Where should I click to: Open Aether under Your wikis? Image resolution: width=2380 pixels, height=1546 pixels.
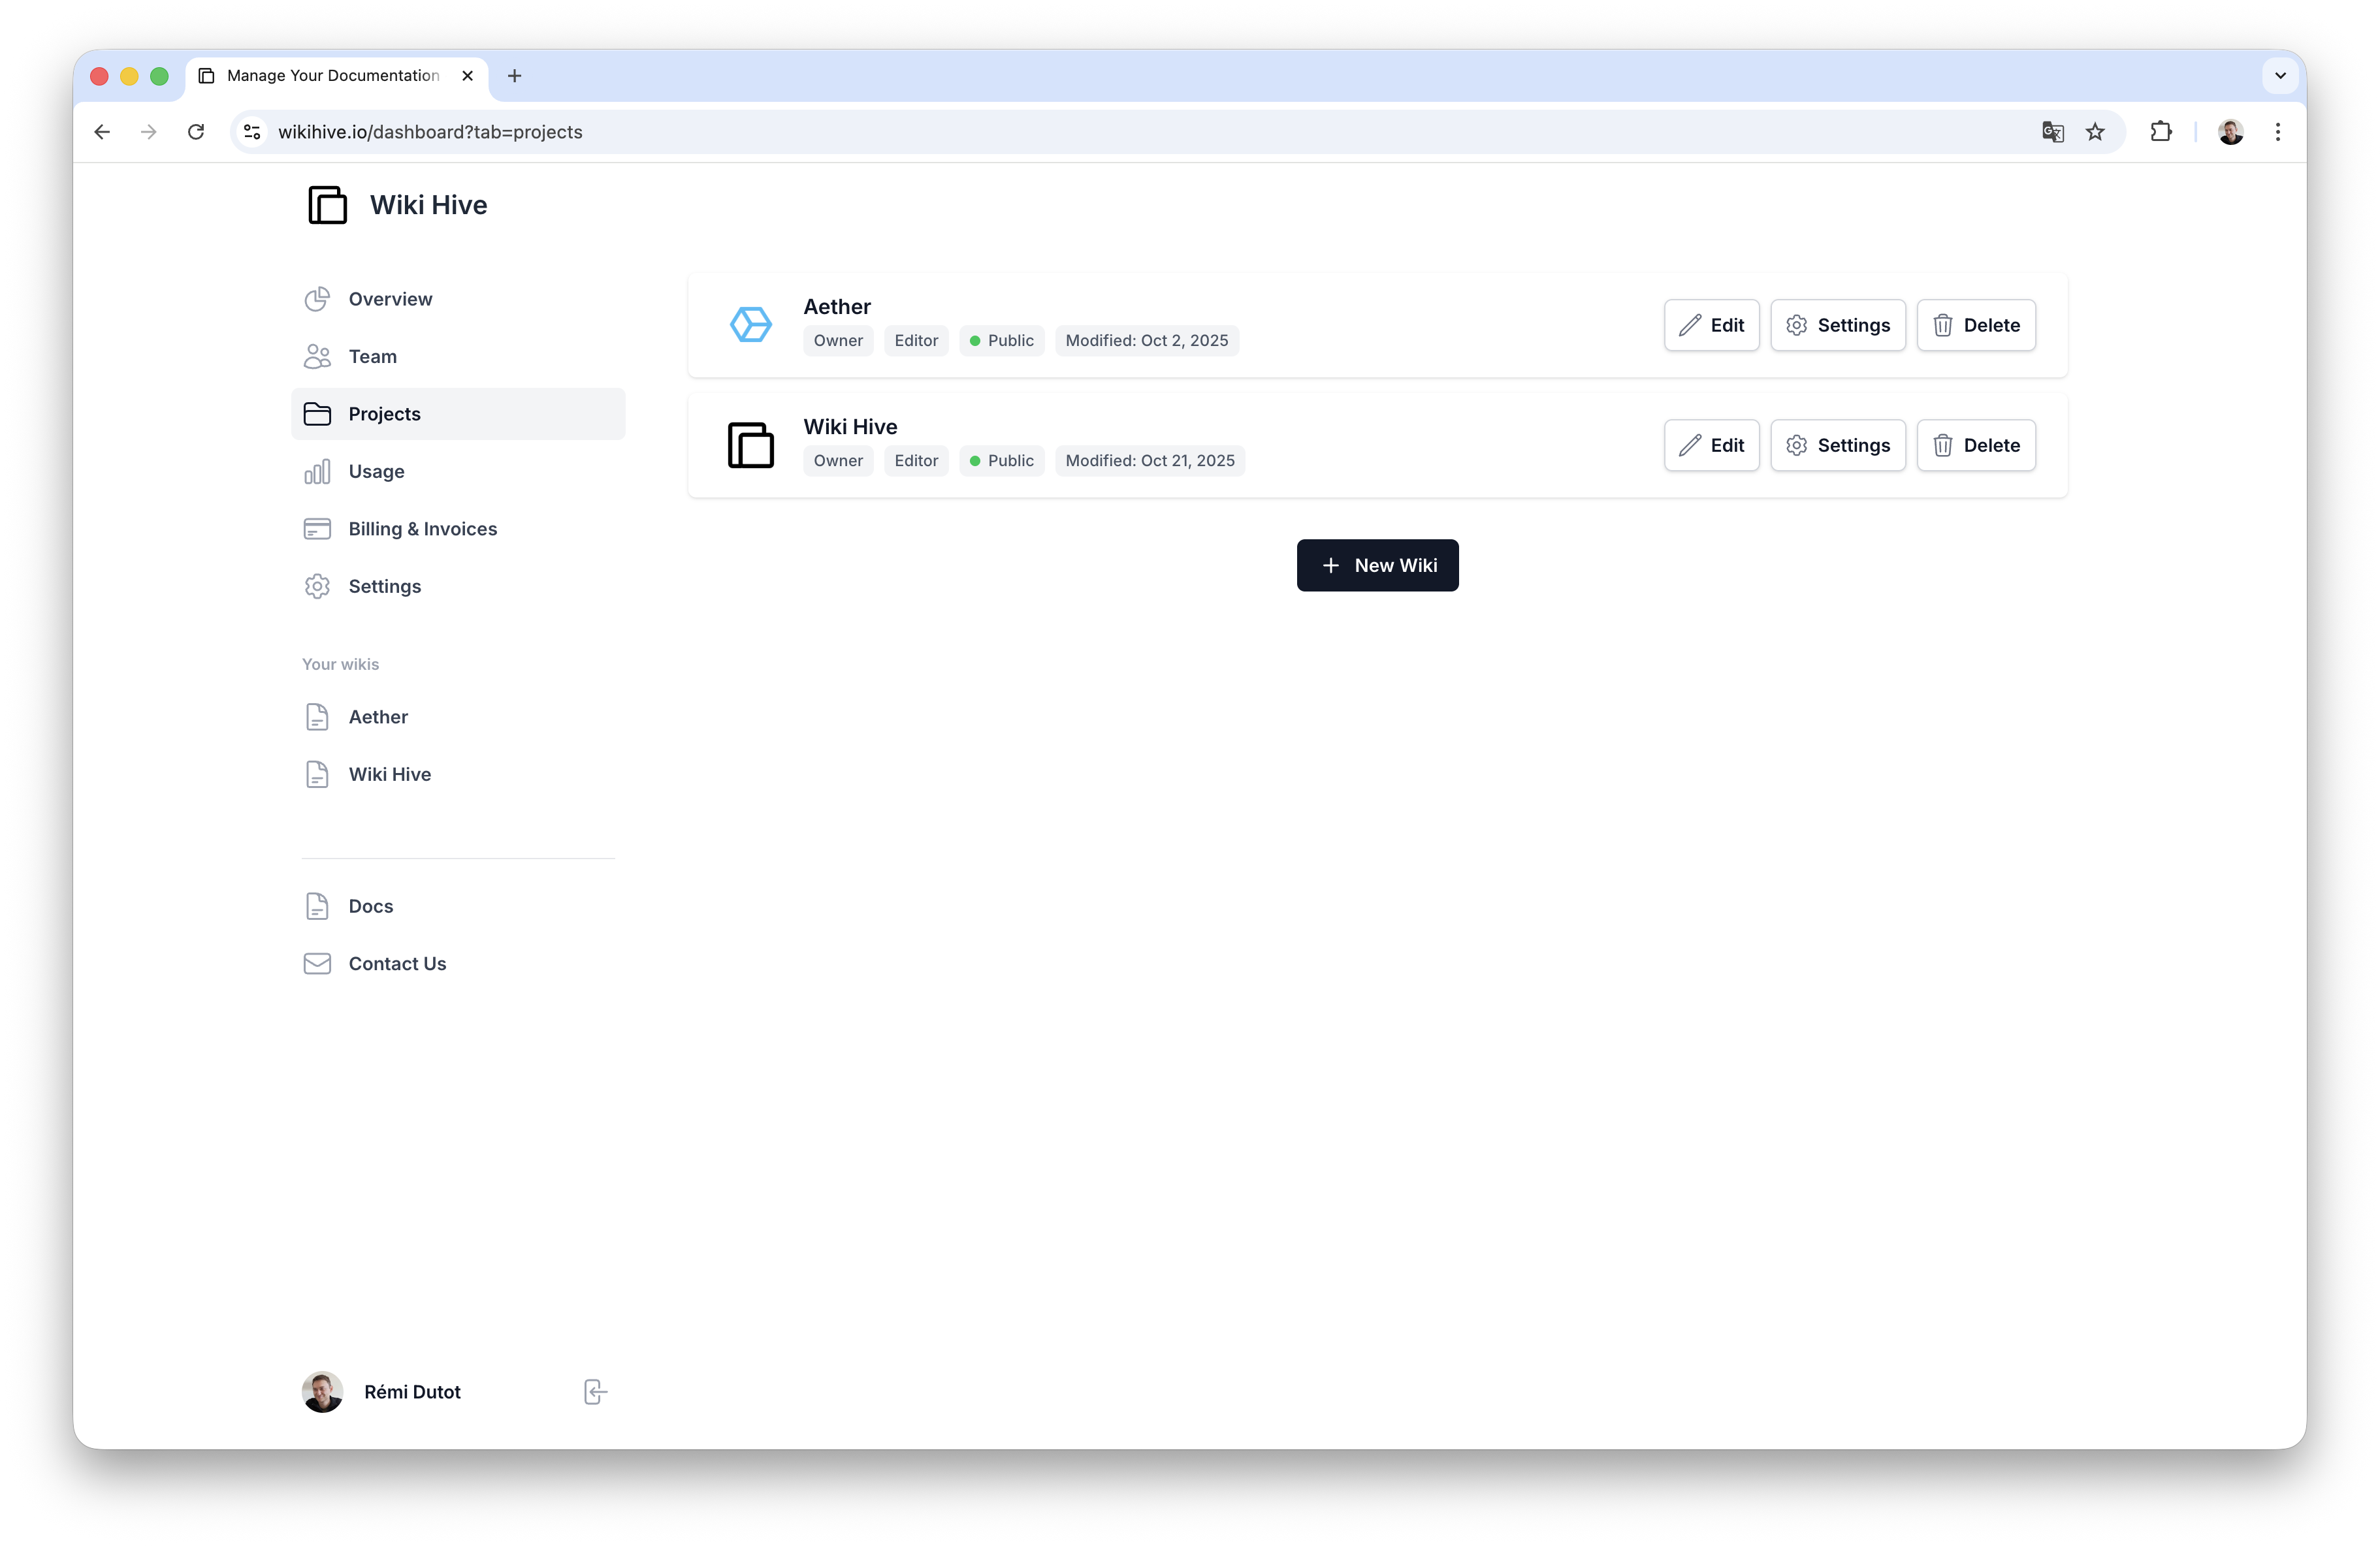(377, 717)
